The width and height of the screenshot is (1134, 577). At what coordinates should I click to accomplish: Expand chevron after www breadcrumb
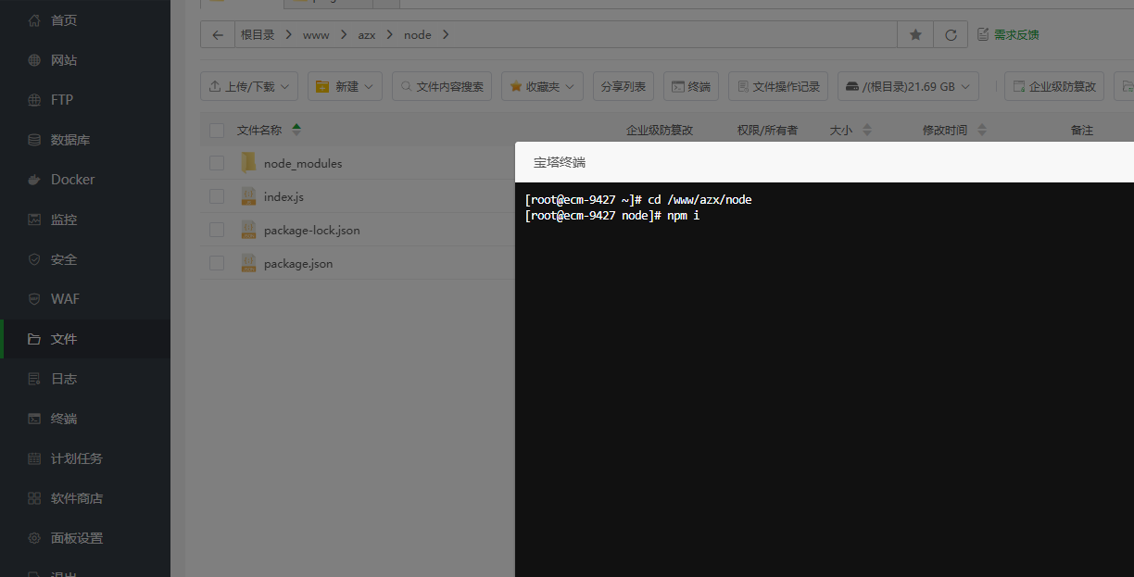[344, 34]
